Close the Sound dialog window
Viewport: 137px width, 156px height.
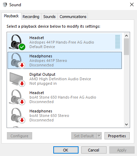click(132, 4)
